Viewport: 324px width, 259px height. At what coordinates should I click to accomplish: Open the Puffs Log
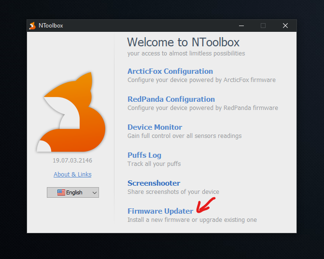pos(144,155)
